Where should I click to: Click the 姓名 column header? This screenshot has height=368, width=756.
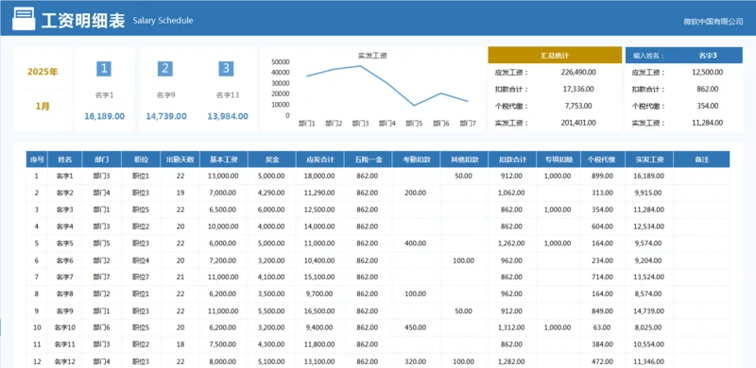click(x=65, y=159)
